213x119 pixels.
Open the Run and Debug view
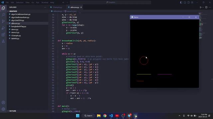point(3,28)
